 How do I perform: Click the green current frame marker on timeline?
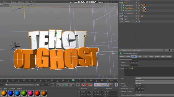point(73,80)
